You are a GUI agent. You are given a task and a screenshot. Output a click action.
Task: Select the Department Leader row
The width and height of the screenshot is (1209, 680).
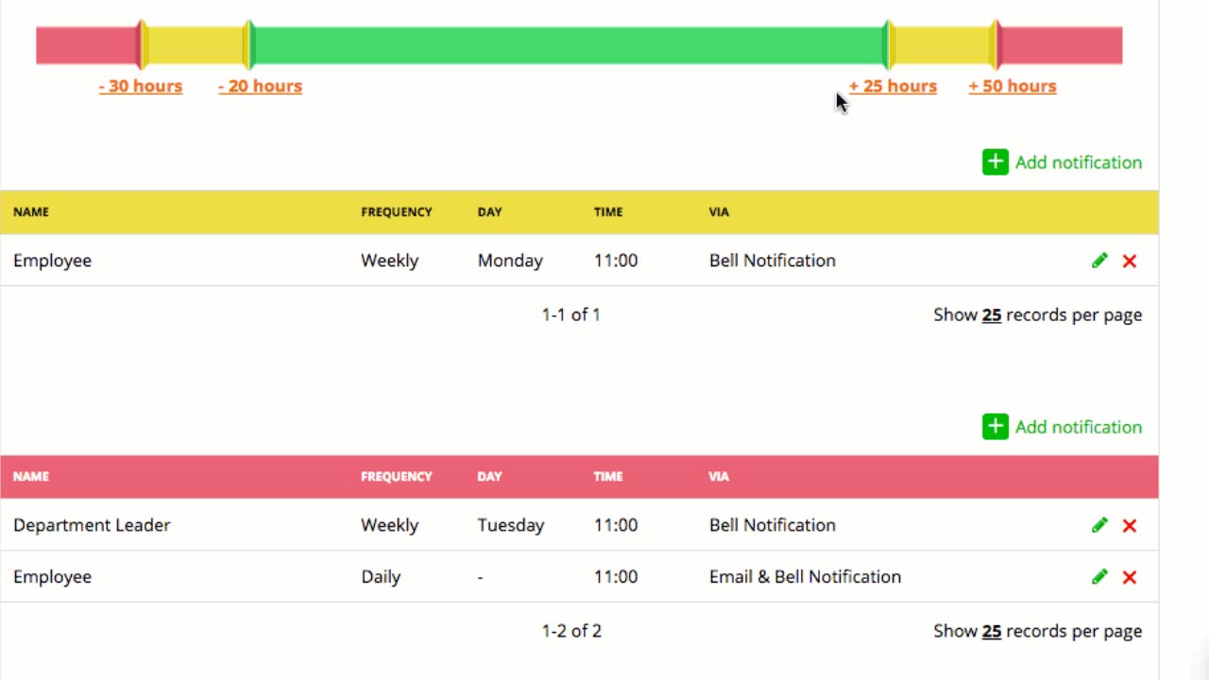click(579, 525)
